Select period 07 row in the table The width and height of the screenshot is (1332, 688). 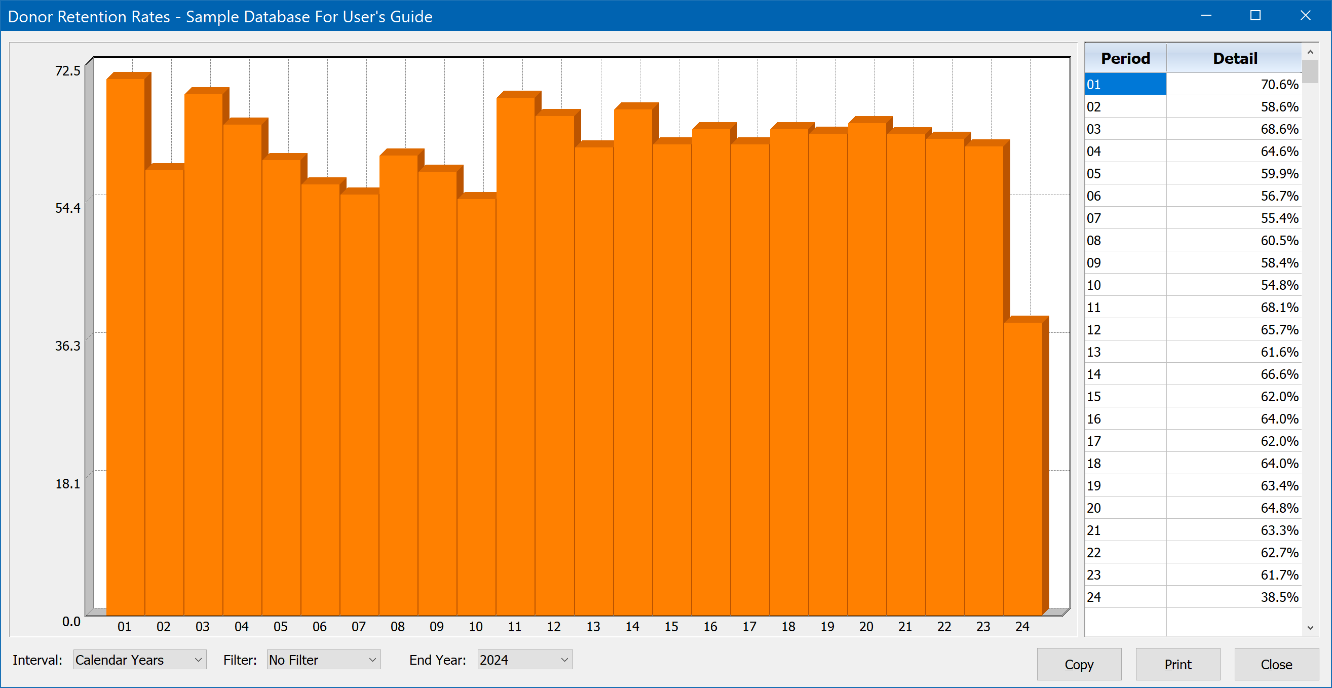pos(1193,218)
